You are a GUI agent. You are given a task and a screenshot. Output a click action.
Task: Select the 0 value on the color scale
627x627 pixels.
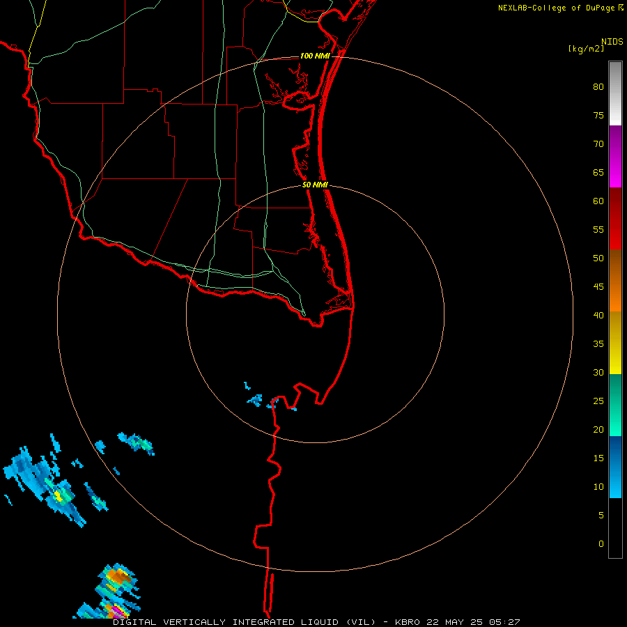click(601, 544)
